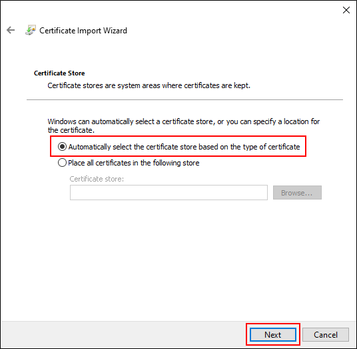Viewport: 357px width, 349px height.
Task: Click the empty gray button bar area
Action: [x=123, y=334]
